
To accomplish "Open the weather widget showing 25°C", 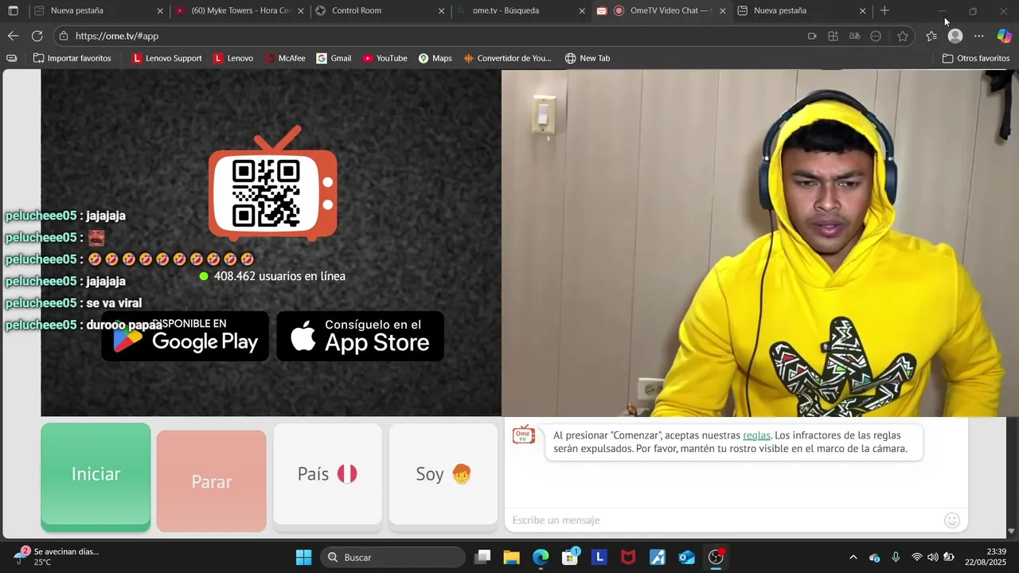I will tap(56, 556).
